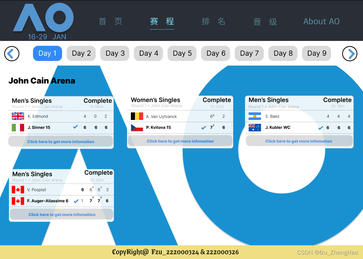The image size is (363, 259).
Task: Click player name V. Pospisil
Action: (37, 190)
